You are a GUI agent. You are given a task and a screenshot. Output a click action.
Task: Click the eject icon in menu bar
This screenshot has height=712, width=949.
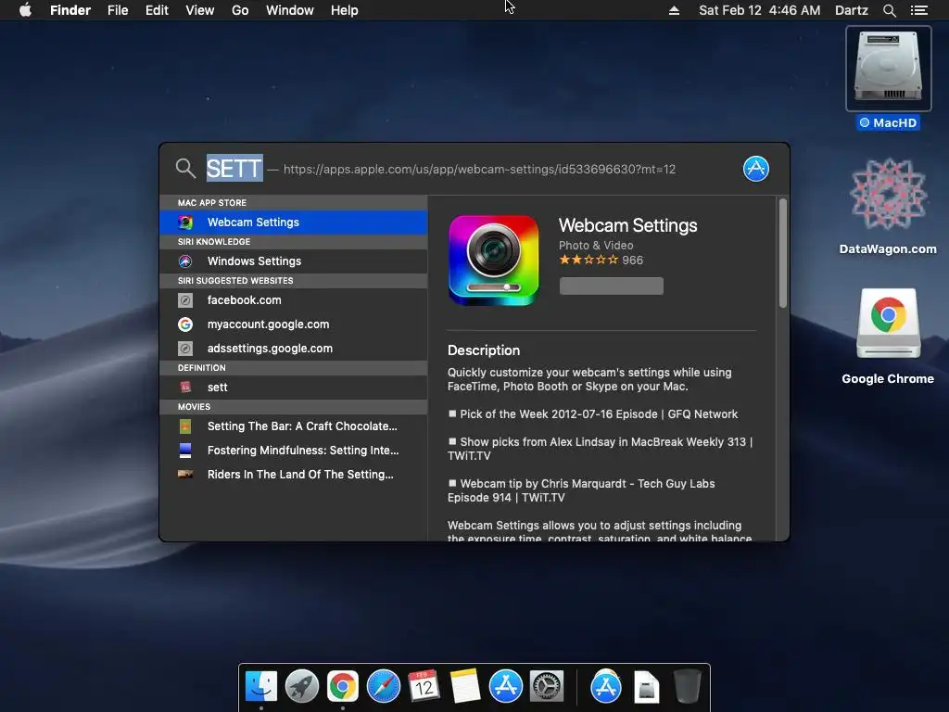point(674,10)
